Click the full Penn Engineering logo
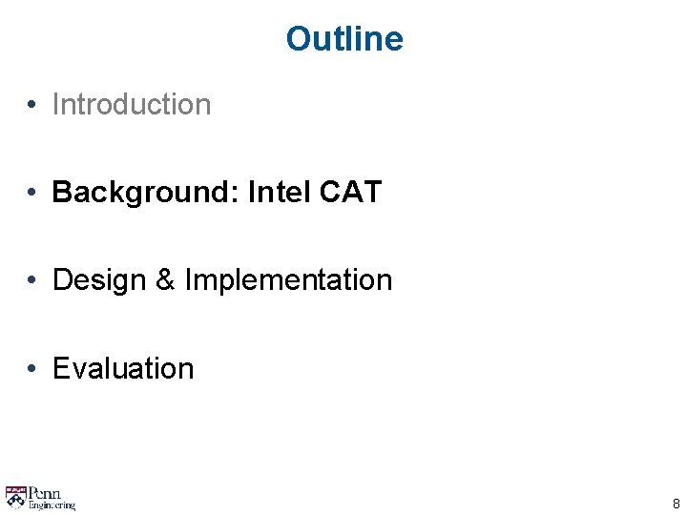 (x=40, y=497)
